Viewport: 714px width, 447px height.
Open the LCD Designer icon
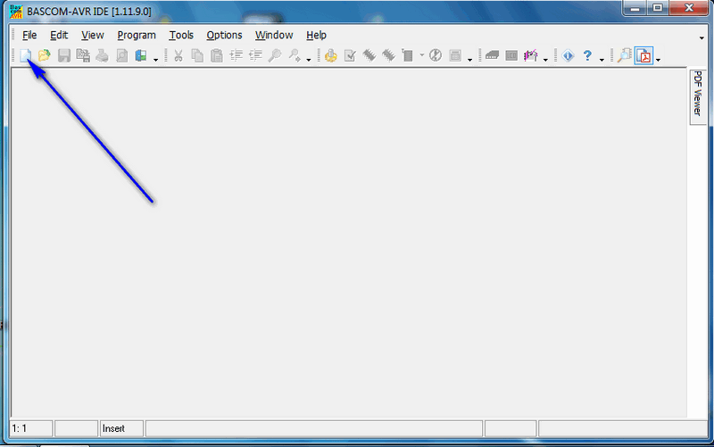click(511, 56)
